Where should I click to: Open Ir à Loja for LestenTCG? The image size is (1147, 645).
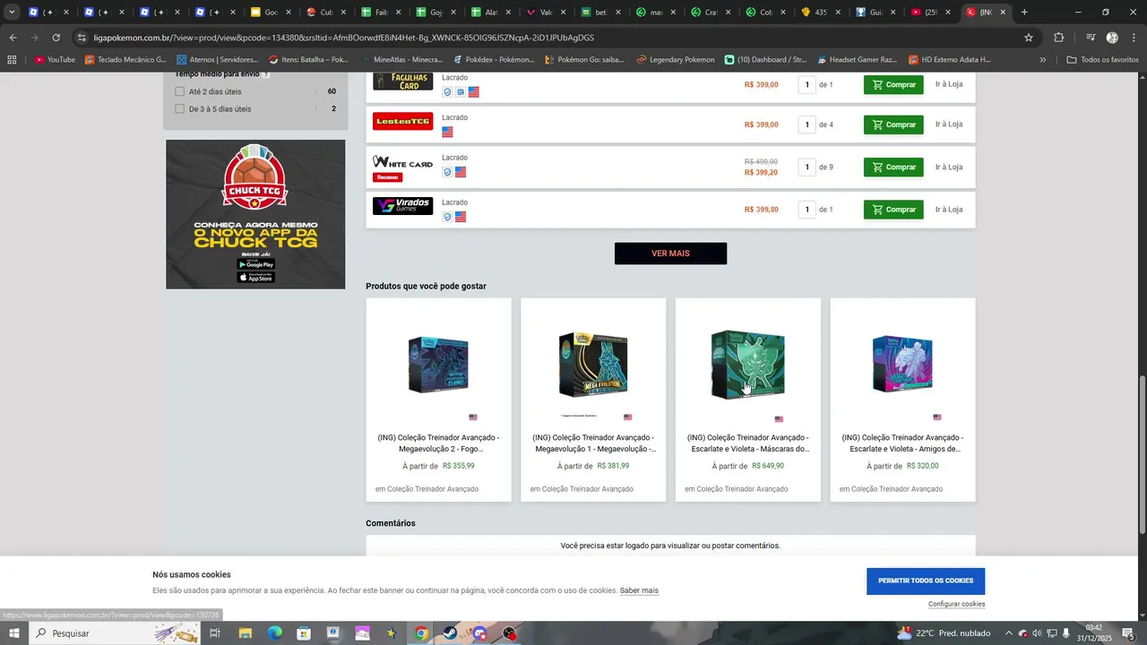pos(949,125)
